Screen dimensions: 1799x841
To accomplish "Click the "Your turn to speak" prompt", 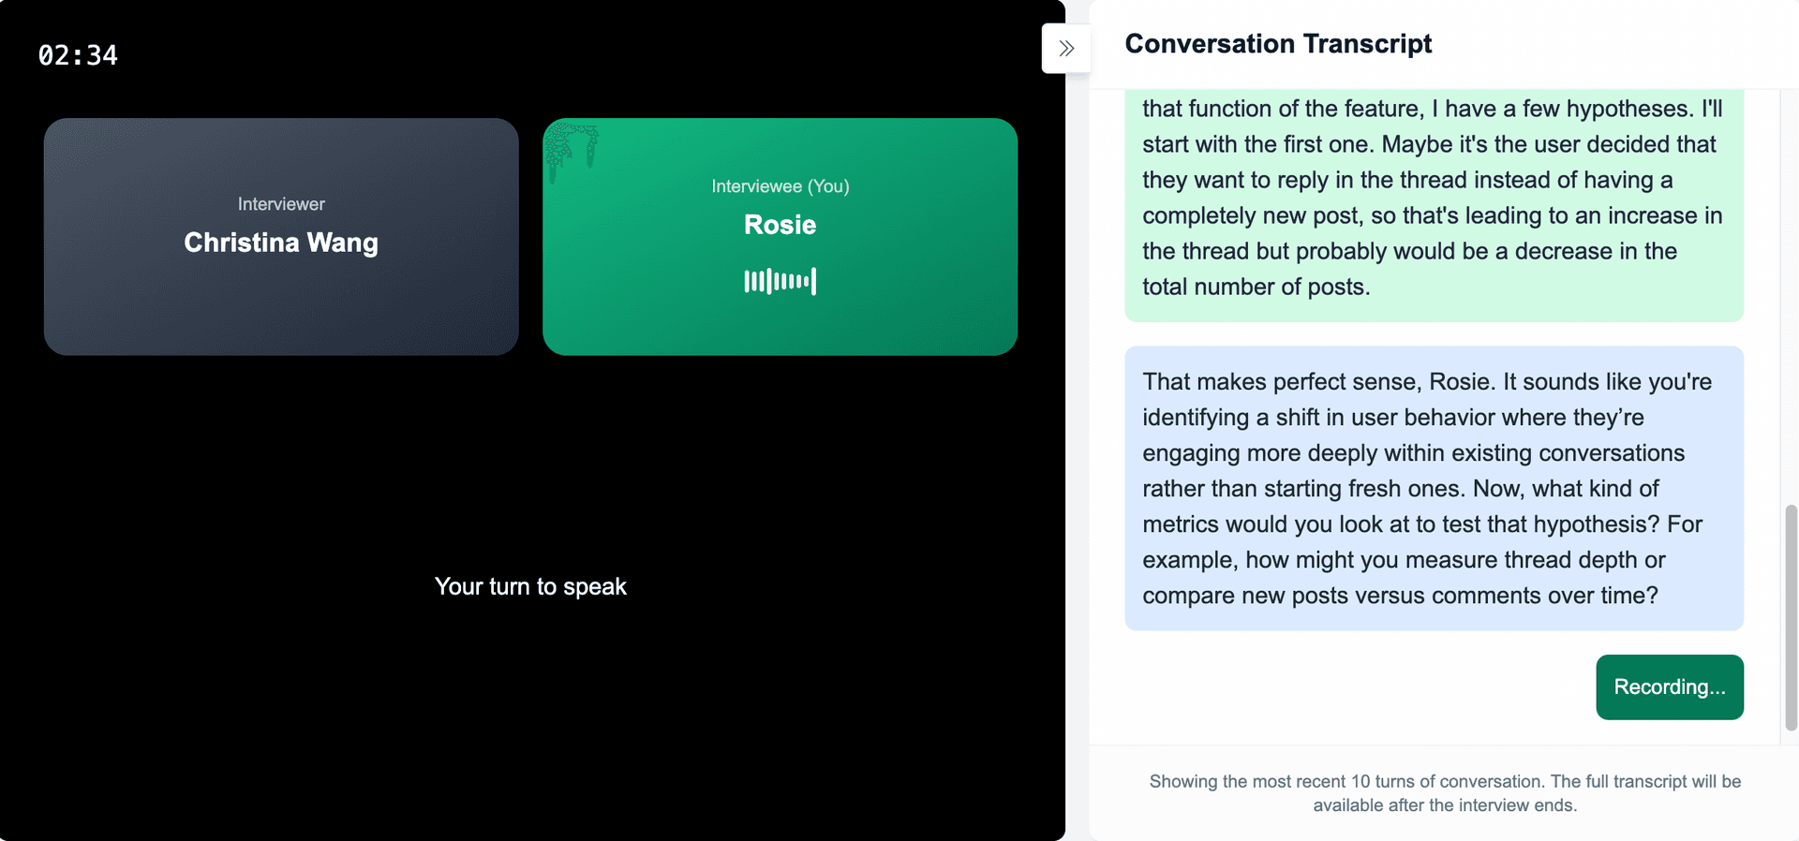I will 530,586.
